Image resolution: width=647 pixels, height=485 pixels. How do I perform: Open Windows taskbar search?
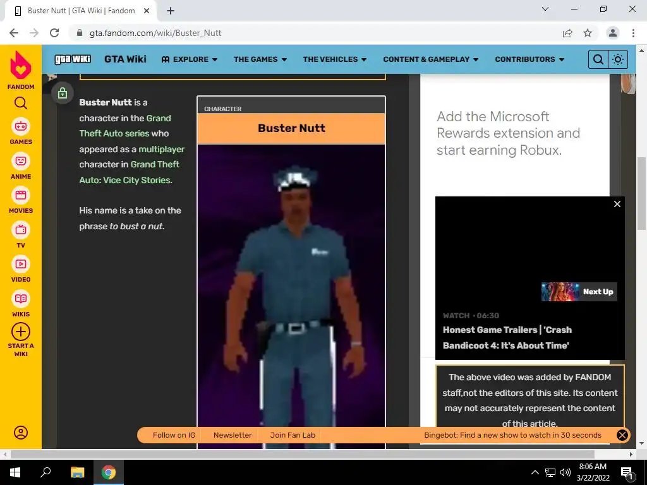(x=45, y=472)
